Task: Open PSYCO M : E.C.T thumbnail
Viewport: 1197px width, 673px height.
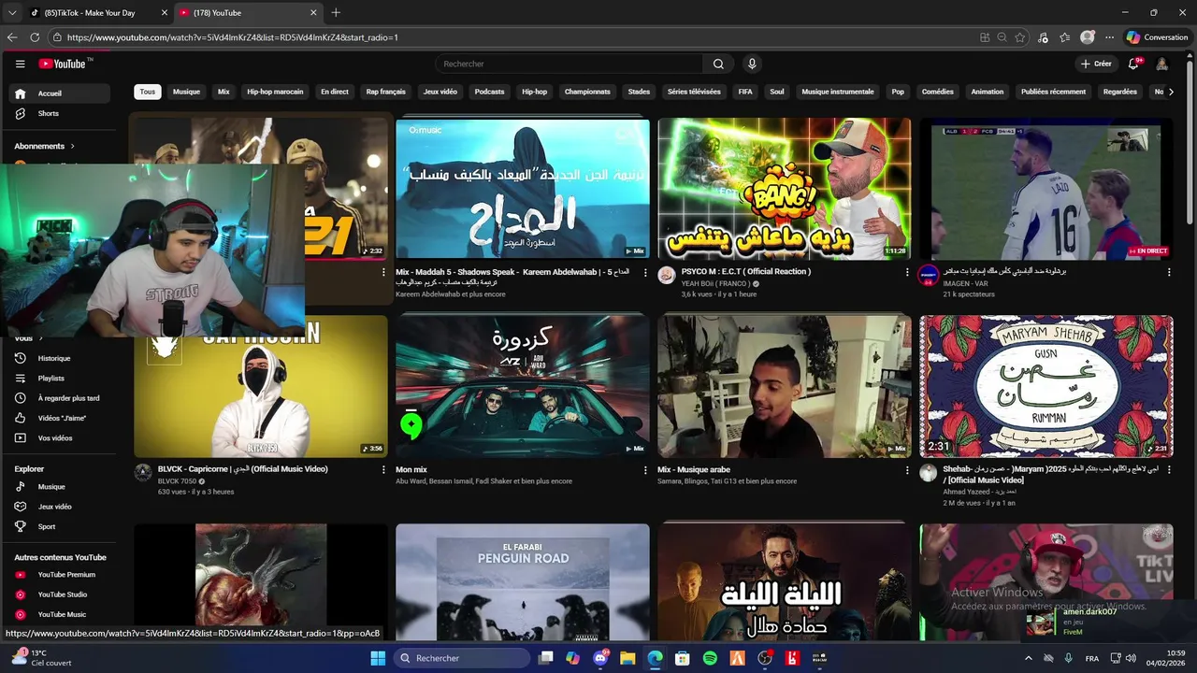Action: click(785, 189)
